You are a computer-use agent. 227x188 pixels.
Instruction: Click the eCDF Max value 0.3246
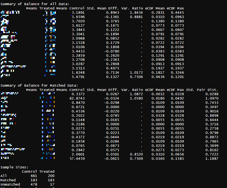point(177,72)
